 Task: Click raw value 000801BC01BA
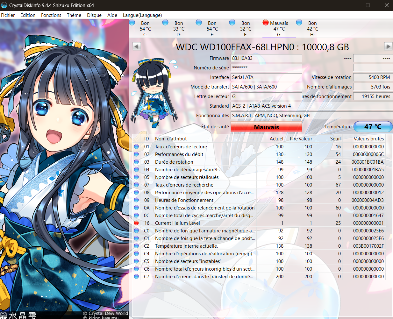[x=368, y=162]
